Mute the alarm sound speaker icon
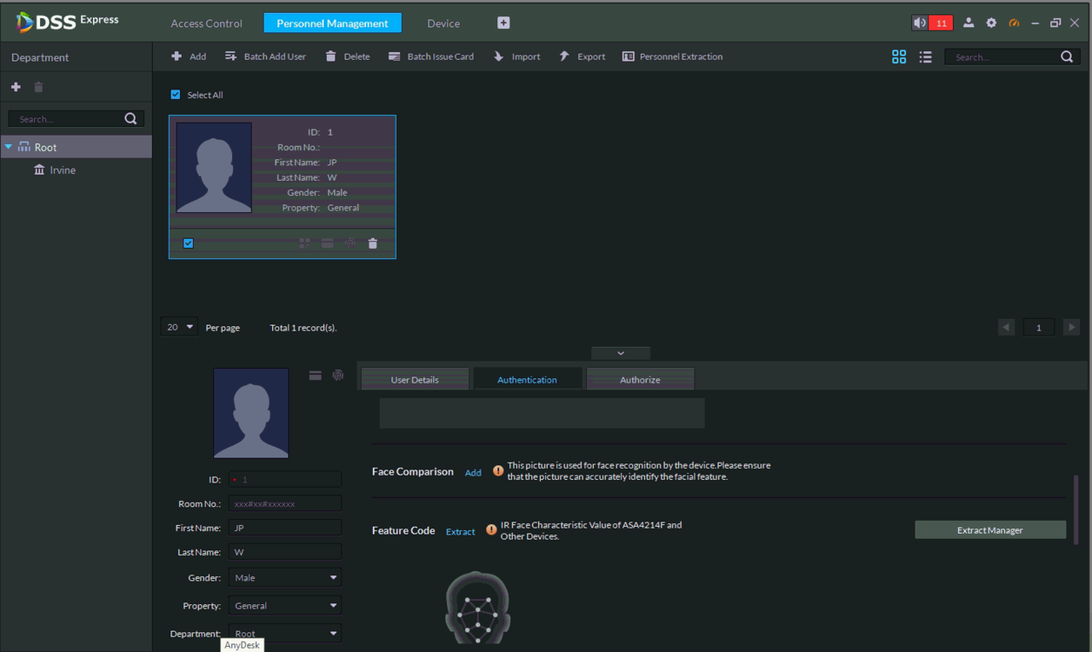 [x=920, y=23]
